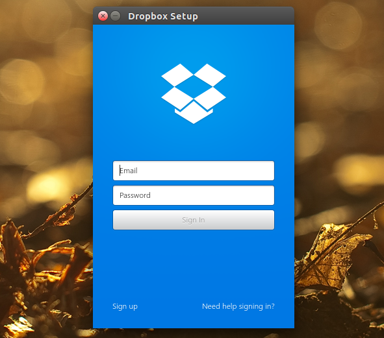Click the grayed Sign In button
The image size is (384, 338).
click(194, 220)
